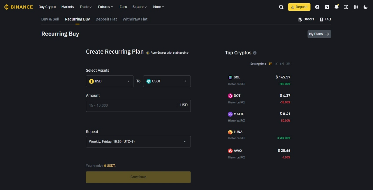Click the app download icon

tap(346, 7)
